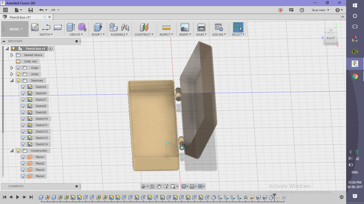Expand the Named Views folder

pos(12,55)
